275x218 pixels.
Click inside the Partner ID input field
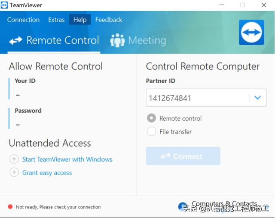coord(198,98)
